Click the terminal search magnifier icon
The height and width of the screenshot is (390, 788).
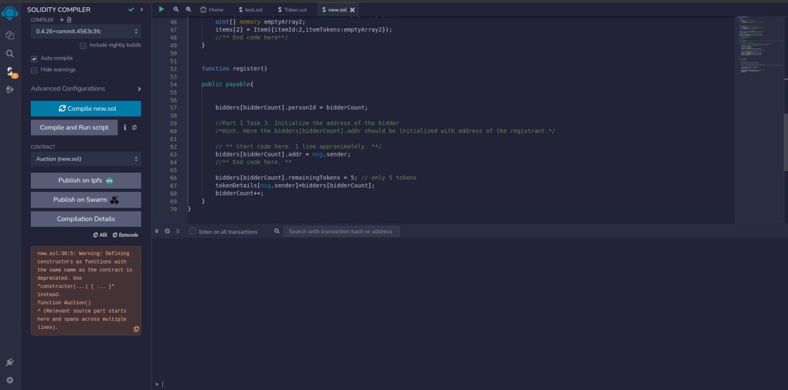[x=277, y=231]
